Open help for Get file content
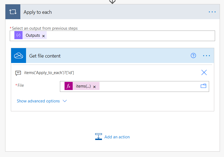Viewport: 224px width, 157px height. coord(193,55)
